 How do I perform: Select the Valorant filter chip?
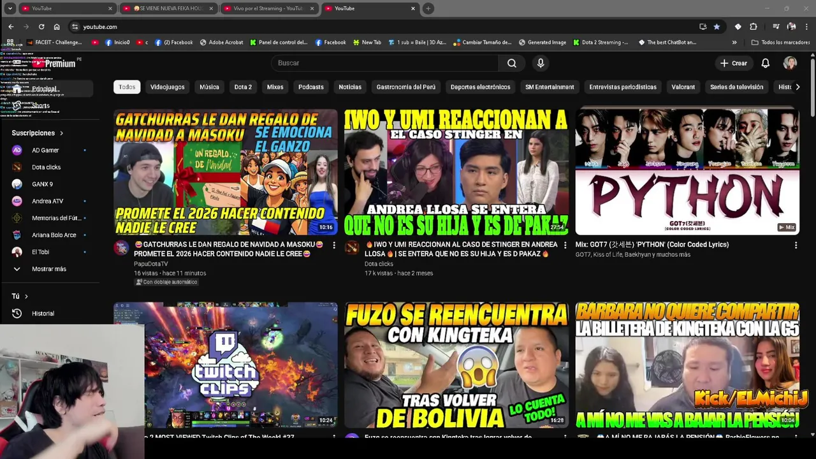683,87
